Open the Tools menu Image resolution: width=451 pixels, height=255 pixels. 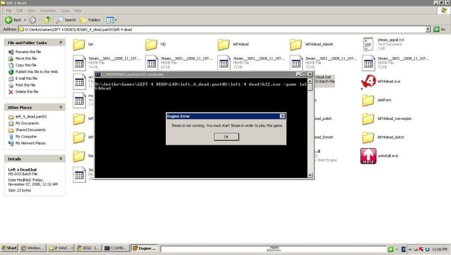pyautogui.click(x=65, y=11)
